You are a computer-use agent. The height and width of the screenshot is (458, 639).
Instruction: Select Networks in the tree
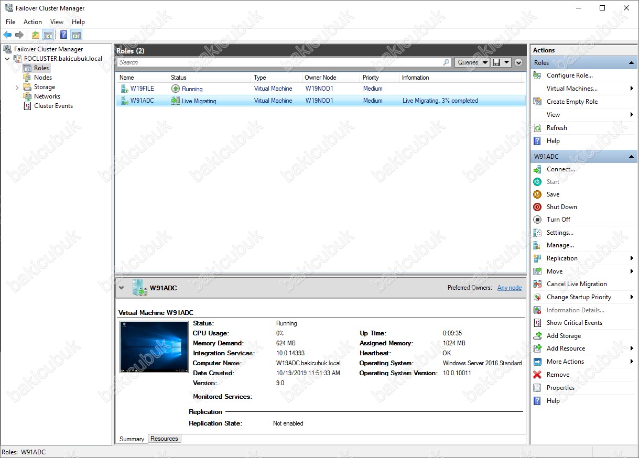[x=47, y=96]
